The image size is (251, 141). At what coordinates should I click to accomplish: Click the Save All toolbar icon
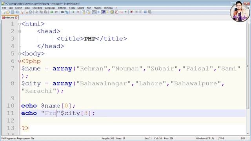(x=17, y=12)
